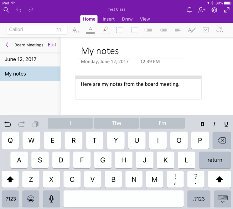This screenshot has width=233, height=209.
Task: Open the tags menu
Action: (220, 30)
